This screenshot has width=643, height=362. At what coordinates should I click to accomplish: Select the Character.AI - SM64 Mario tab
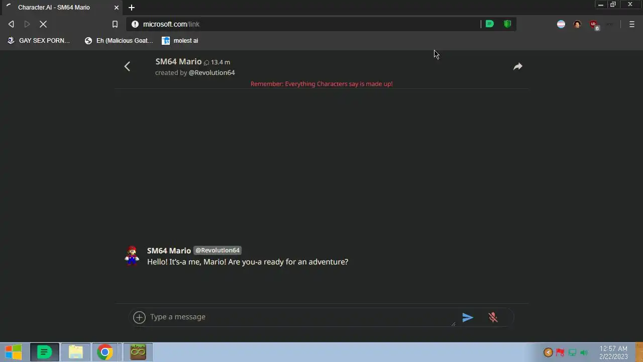coord(60,8)
